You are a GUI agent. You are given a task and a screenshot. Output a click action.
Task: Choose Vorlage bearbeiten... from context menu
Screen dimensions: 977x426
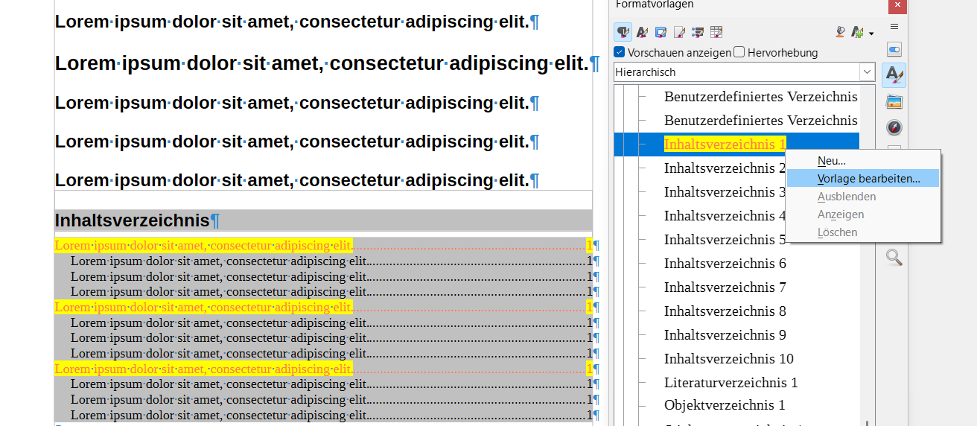tap(868, 179)
